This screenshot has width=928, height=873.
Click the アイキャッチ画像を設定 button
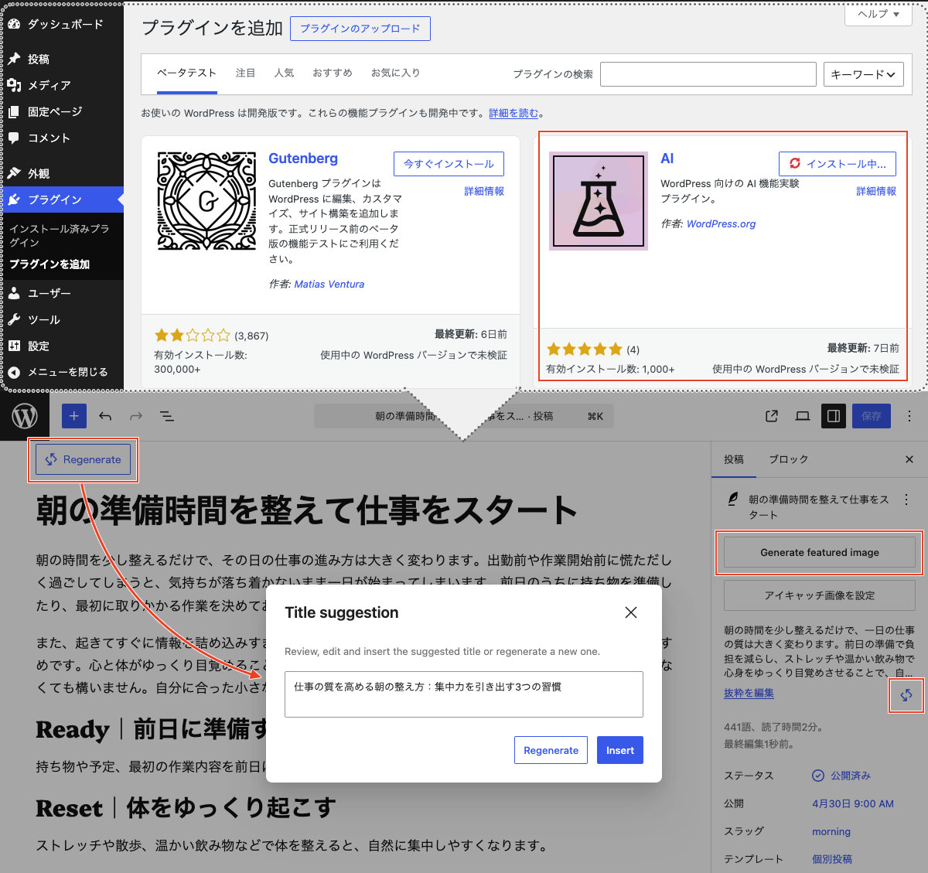pos(820,595)
